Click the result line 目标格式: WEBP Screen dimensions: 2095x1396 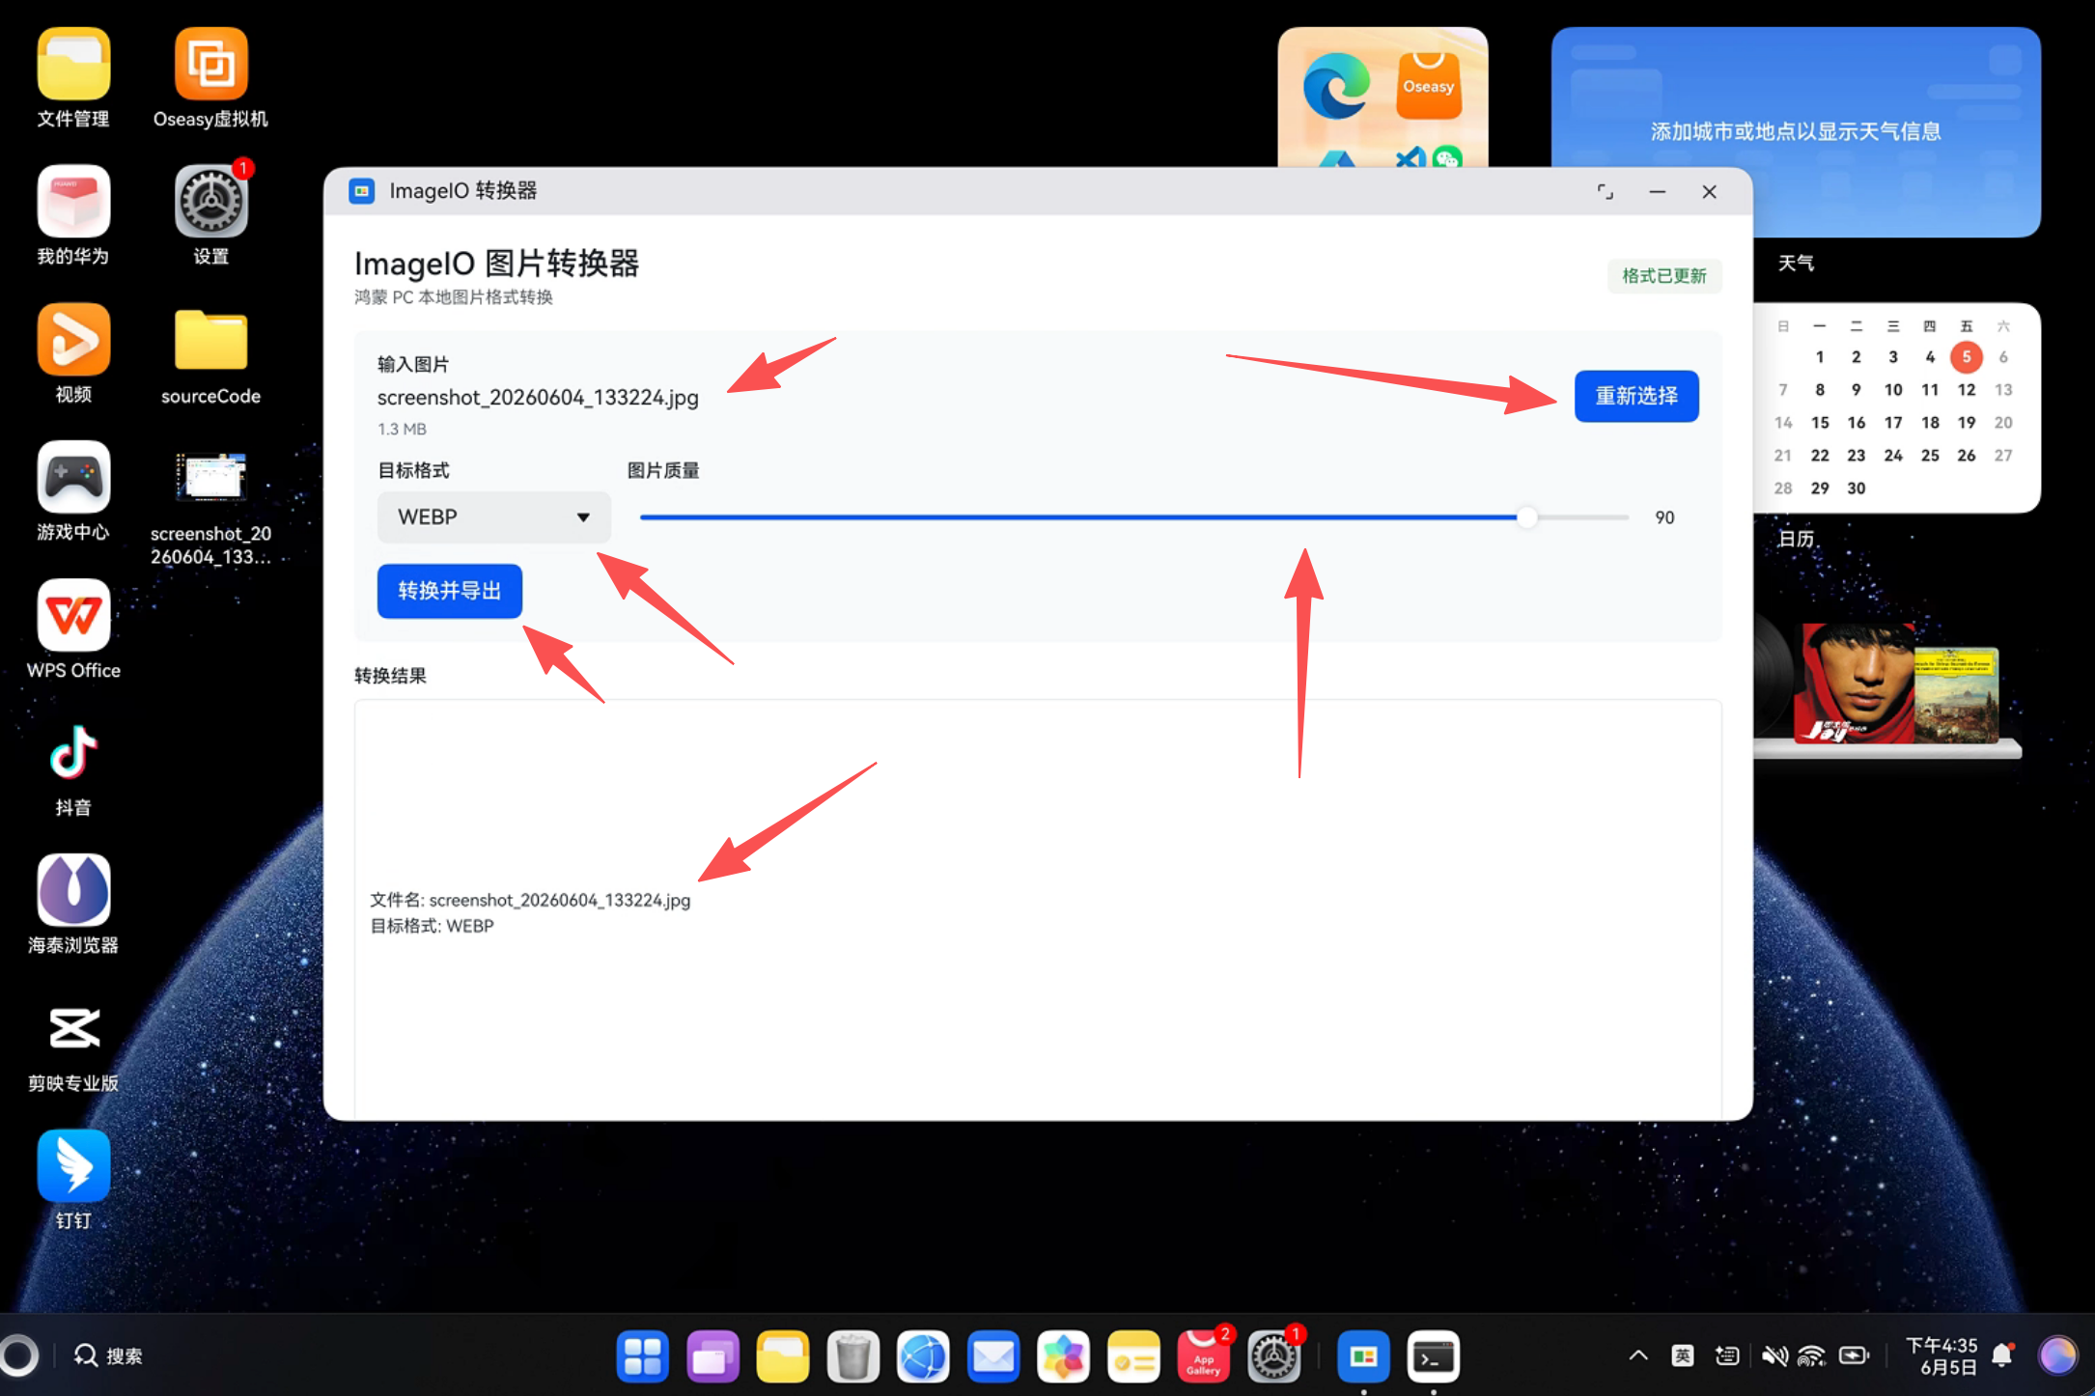pyautogui.click(x=433, y=926)
